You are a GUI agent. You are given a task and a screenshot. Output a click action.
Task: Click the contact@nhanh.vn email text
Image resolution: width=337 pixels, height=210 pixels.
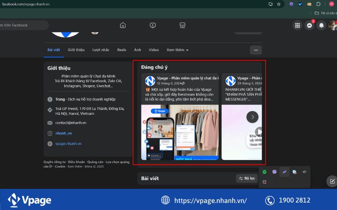(71, 123)
